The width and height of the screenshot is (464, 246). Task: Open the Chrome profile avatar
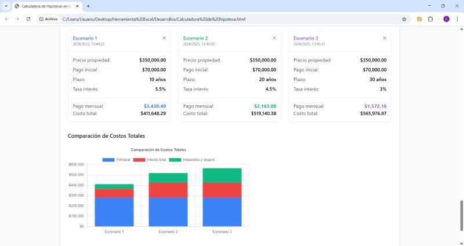point(446,19)
